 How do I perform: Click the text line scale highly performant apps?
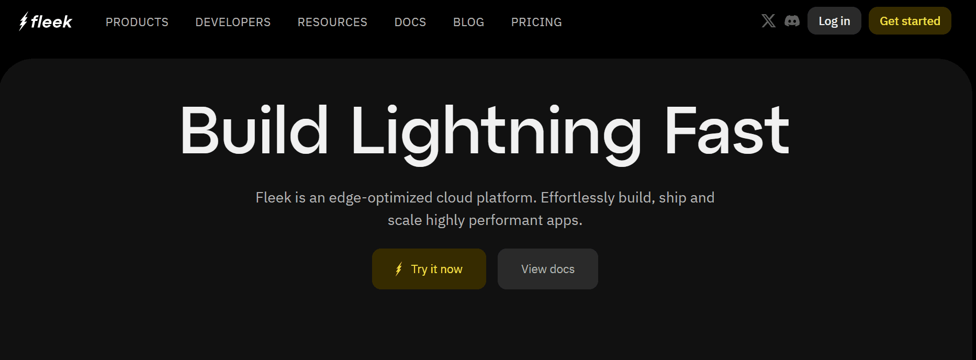point(485,220)
